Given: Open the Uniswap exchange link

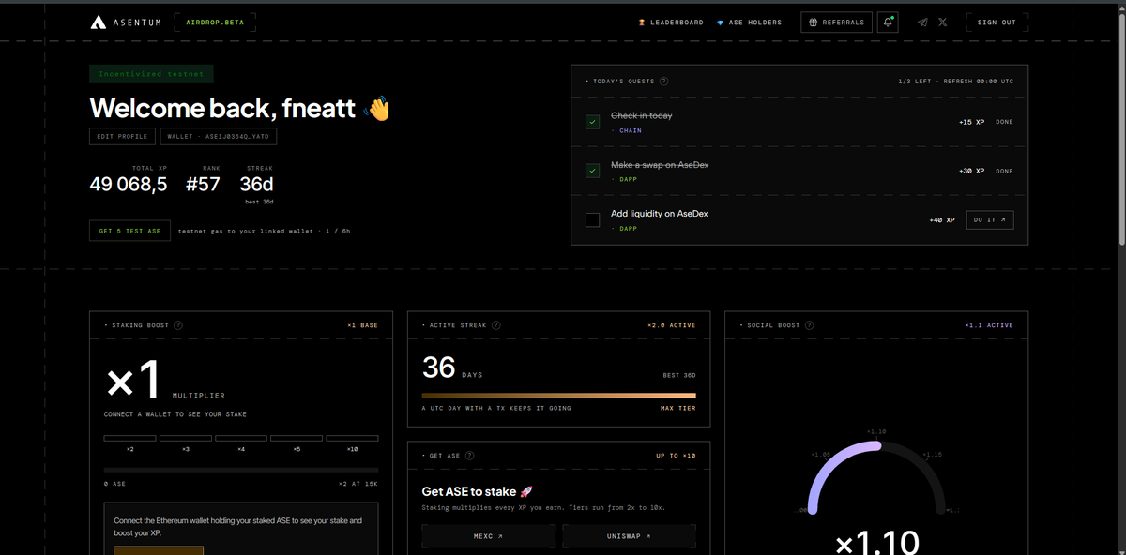Looking at the screenshot, I should click(629, 537).
